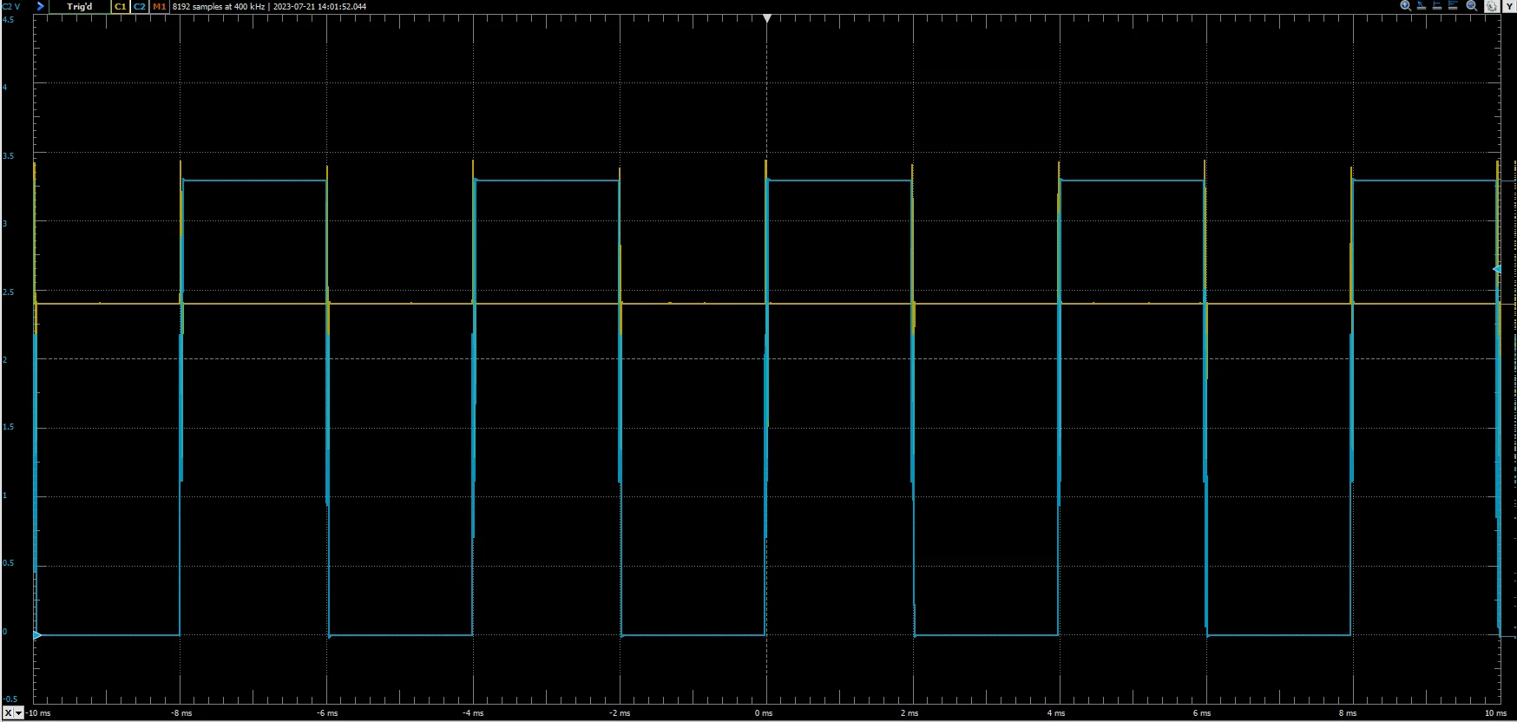Click the -2 ms time axis label
1517x722 pixels.
tap(619, 713)
